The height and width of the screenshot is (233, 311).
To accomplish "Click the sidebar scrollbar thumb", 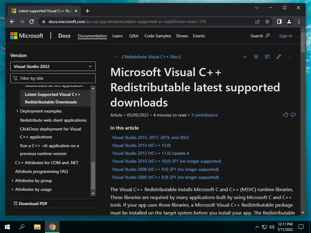I will pyautogui.click(x=93, y=176).
